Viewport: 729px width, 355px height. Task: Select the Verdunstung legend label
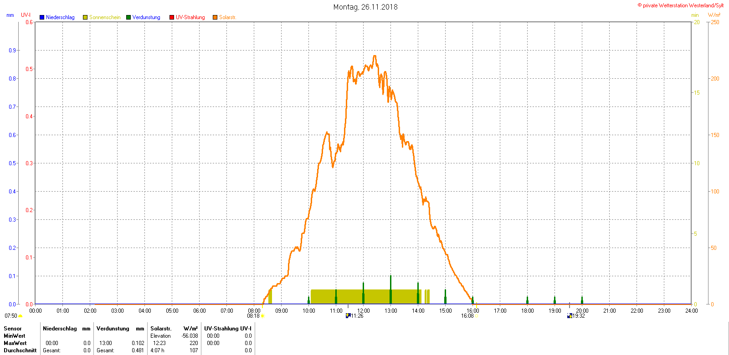146,17
